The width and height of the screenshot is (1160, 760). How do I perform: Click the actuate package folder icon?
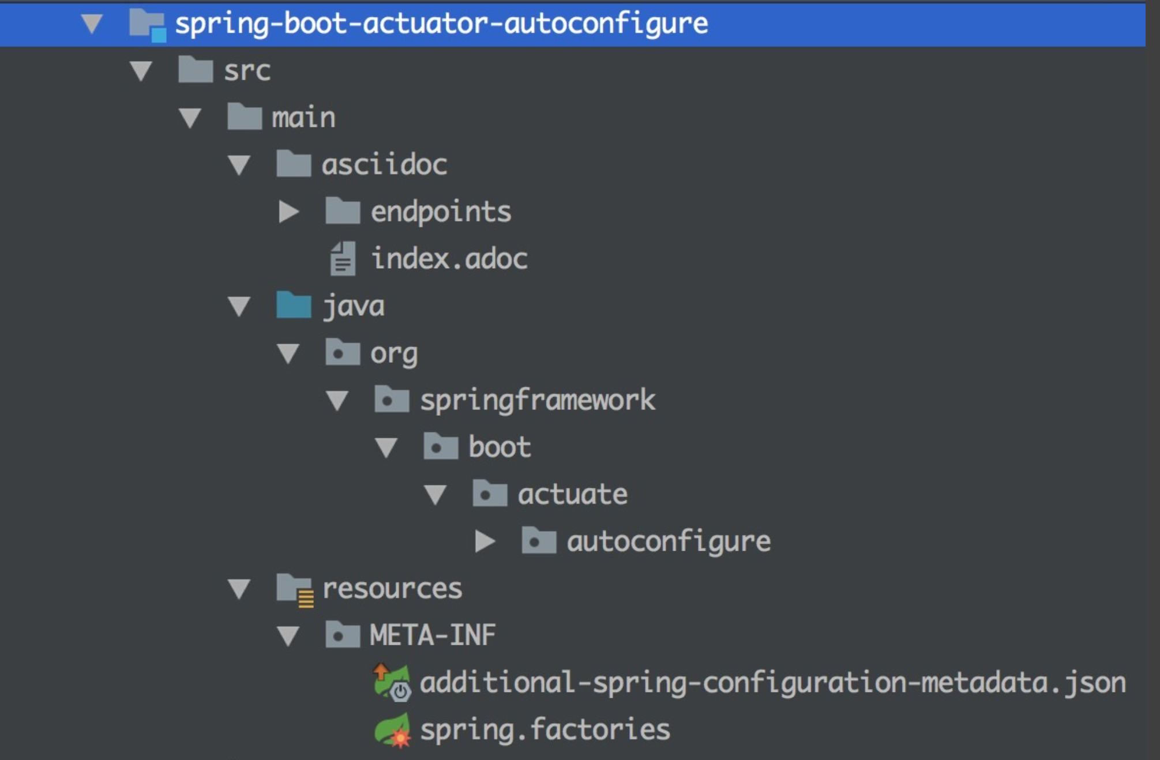(491, 493)
